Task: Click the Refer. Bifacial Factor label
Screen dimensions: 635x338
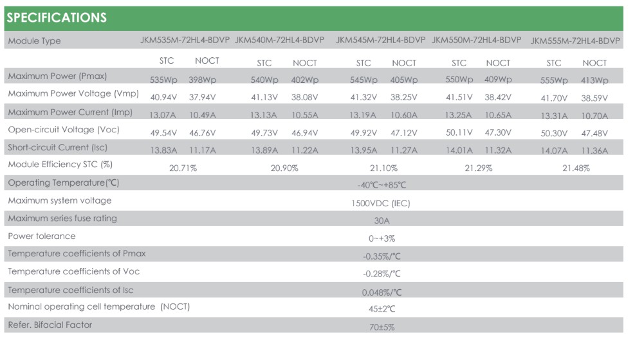Action: [50, 325]
